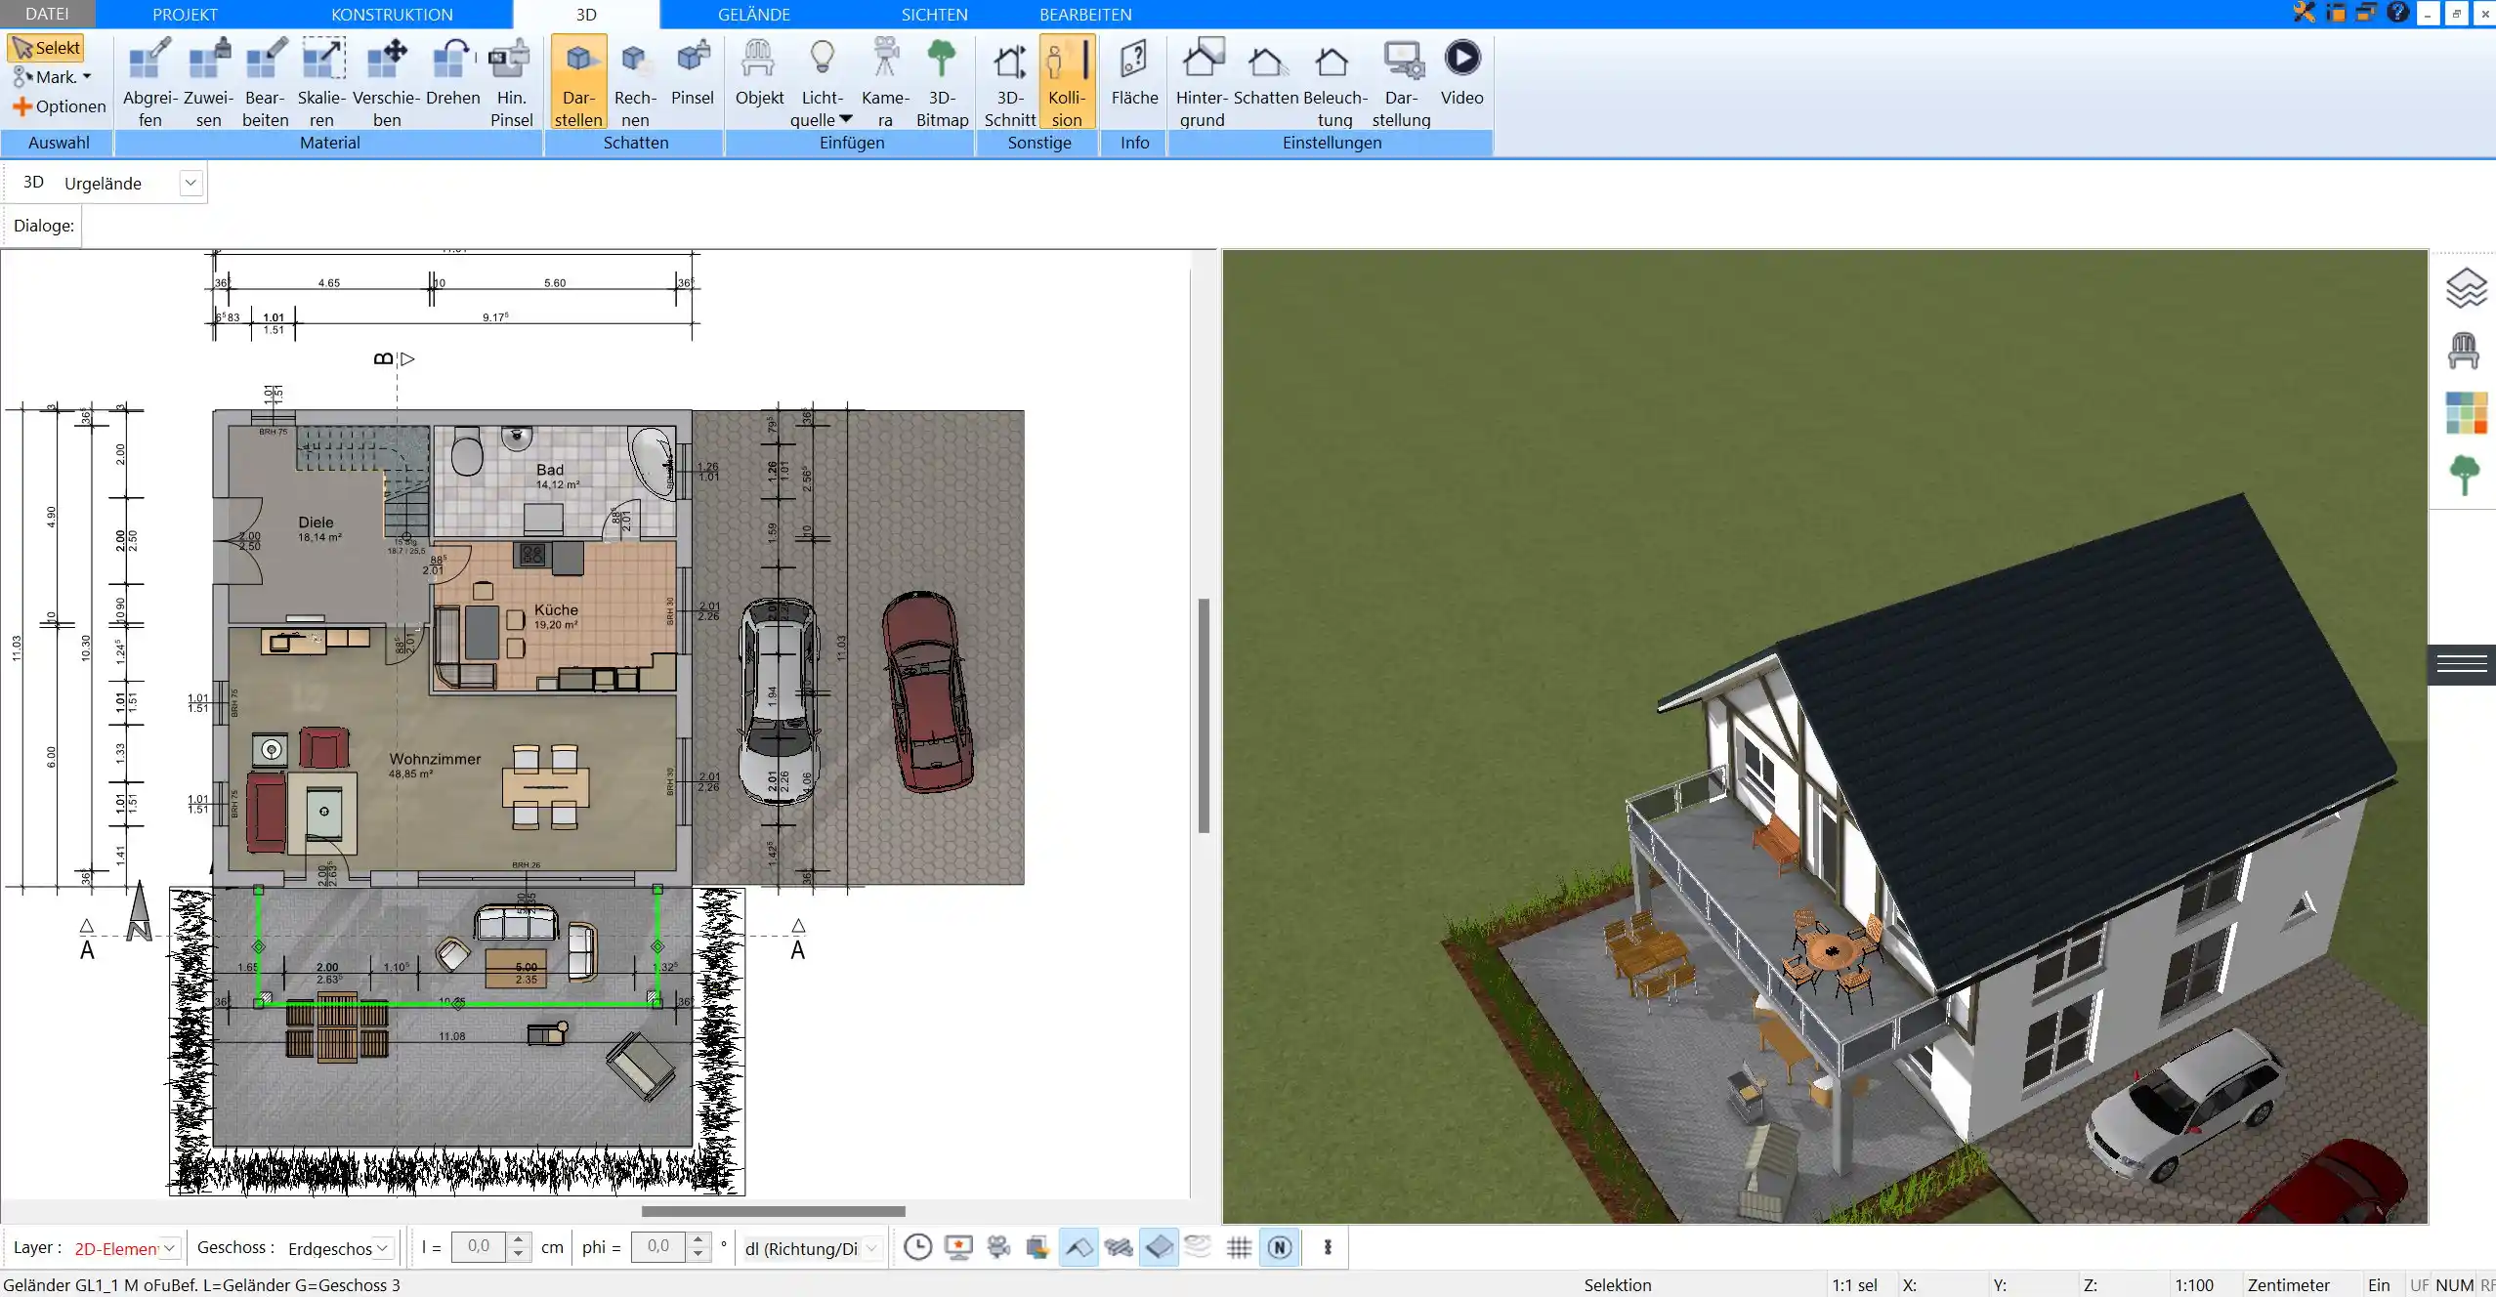The image size is (2496, 1297).
Task: Toggle the roof display in the bottom toolbar
Action: tap(1079, 1247)
